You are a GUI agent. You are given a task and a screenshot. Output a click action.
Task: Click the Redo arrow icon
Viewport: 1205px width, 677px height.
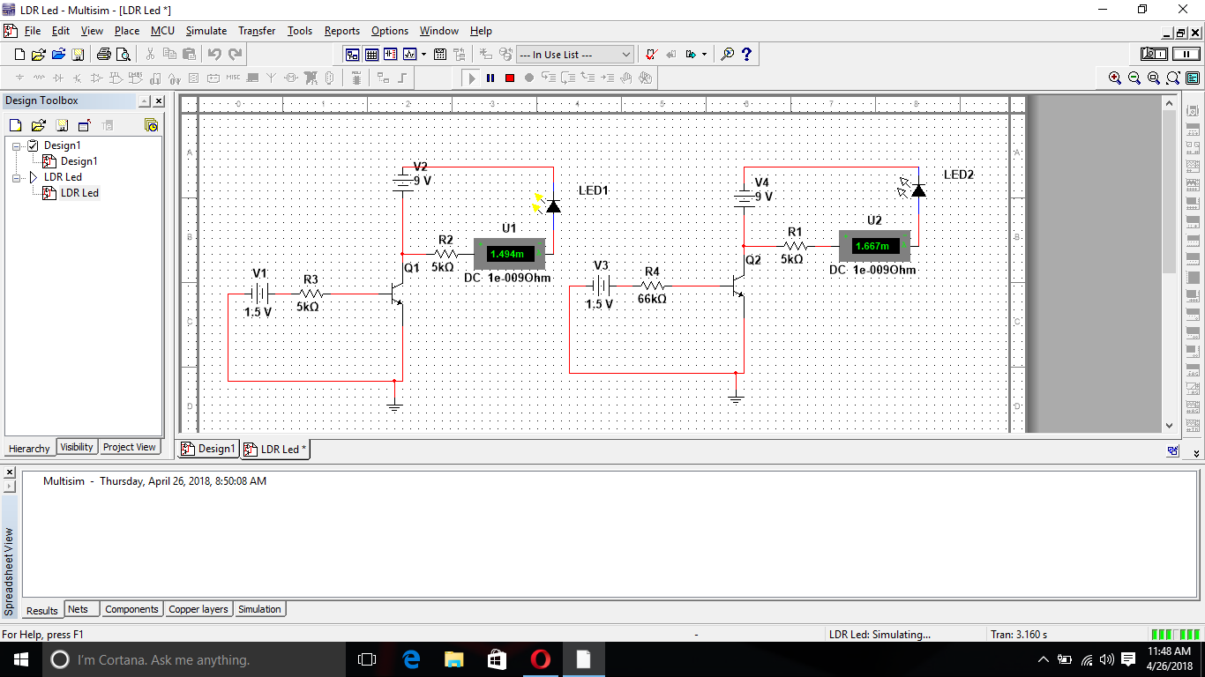point(235,55)
